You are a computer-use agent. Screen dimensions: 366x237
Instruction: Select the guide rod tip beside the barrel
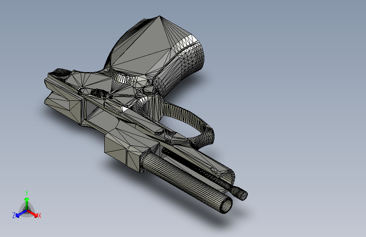[x=240, y=194]
